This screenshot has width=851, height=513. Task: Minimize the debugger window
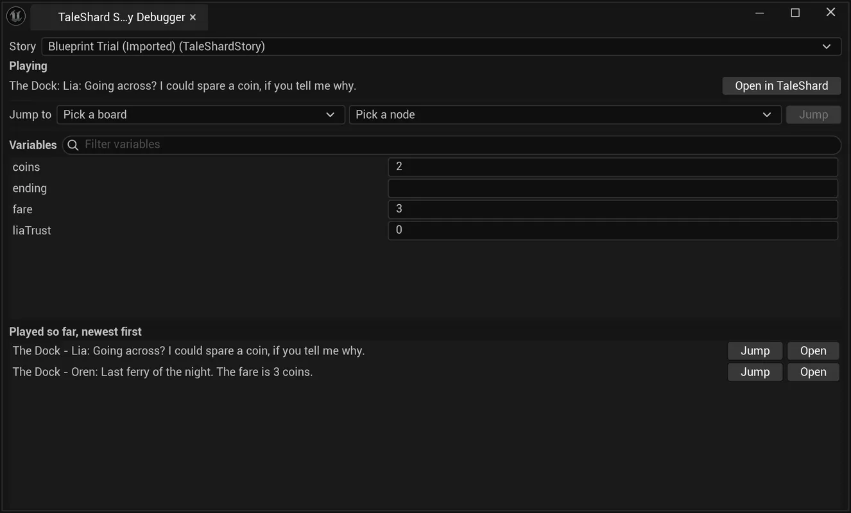point(760,13)
